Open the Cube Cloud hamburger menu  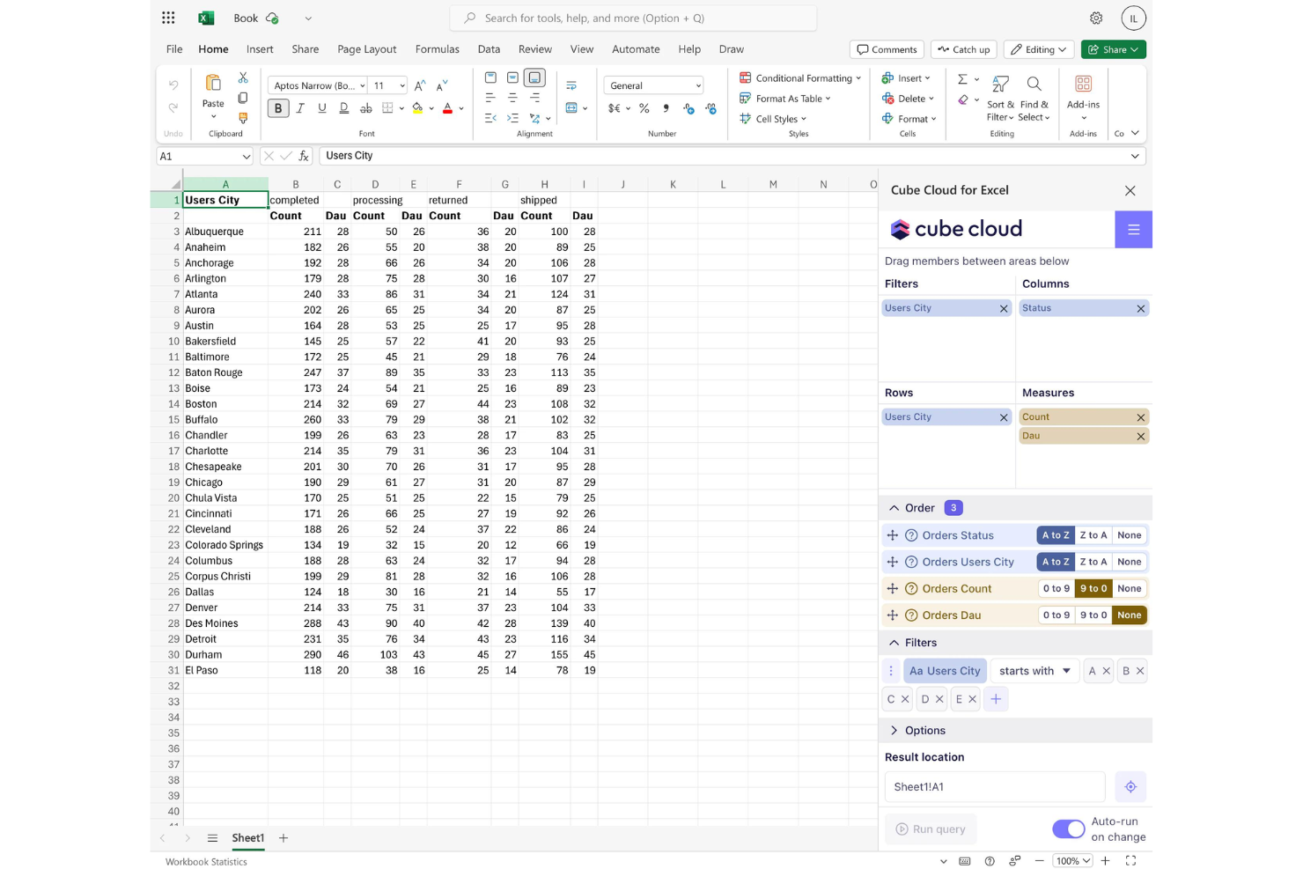pos(1133,230)
